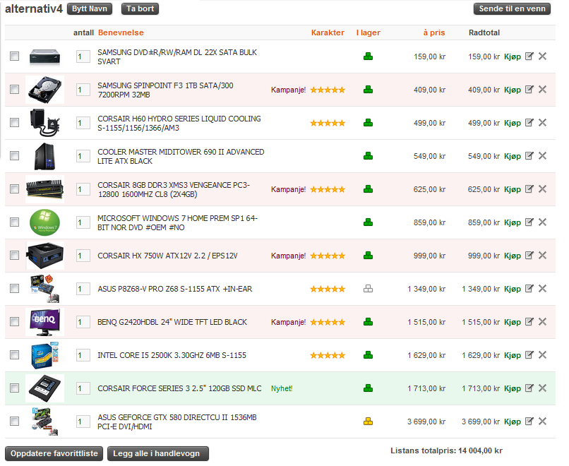Screen dimensions: 569x466
Task: Open Corsair HX 750W product name
Action: [x=167, y=256]
